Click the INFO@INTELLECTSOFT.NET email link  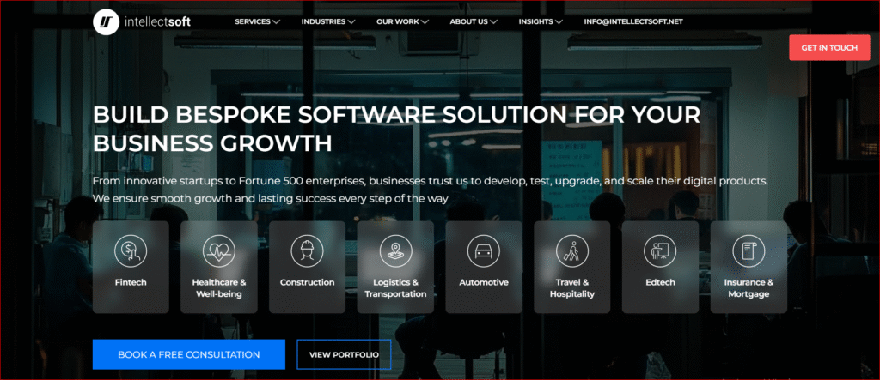tap(633, 21)
